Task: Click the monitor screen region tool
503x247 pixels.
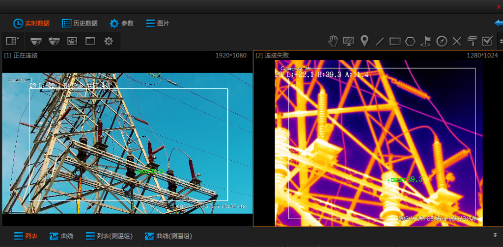Action: (x=349, y=41)
